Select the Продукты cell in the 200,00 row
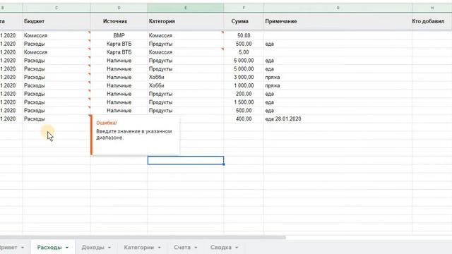The image size is (452, 254). [186, 94]
